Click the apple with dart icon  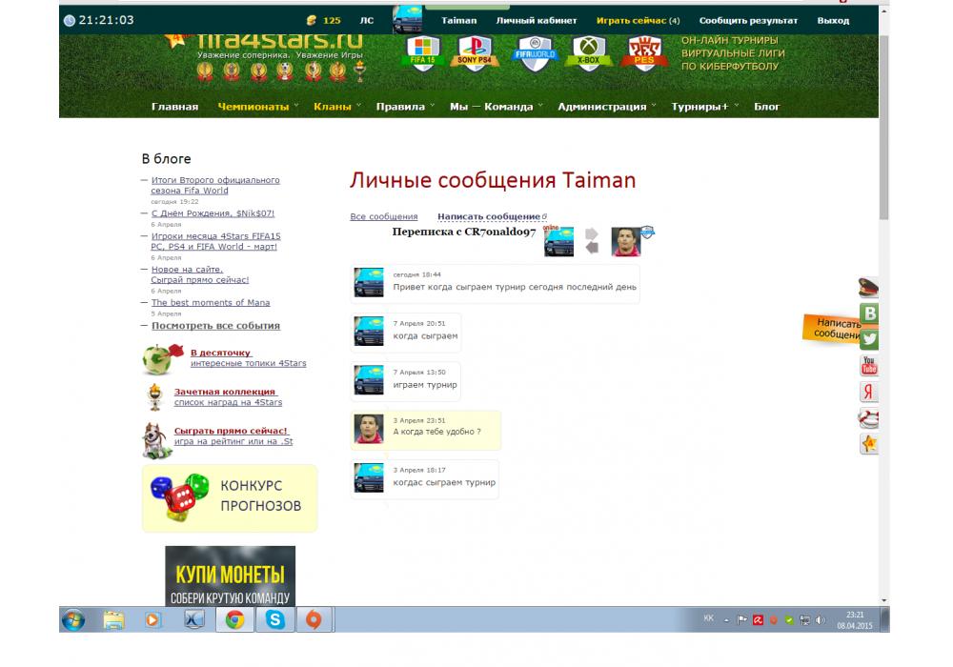point(162,359)
